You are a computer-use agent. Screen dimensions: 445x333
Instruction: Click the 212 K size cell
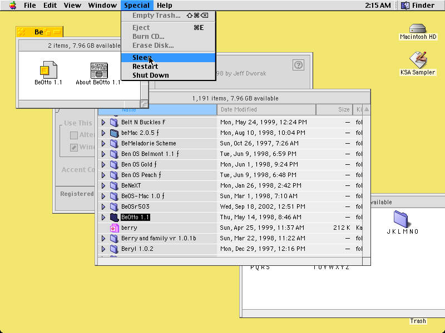[x=342, y=228]
